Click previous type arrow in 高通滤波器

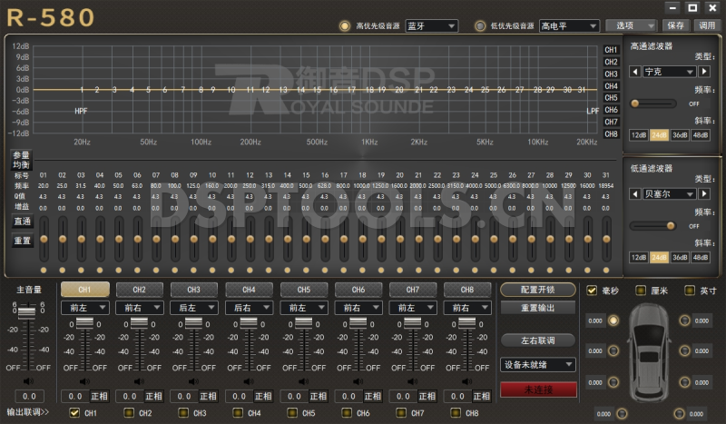[x=635, y=72]
